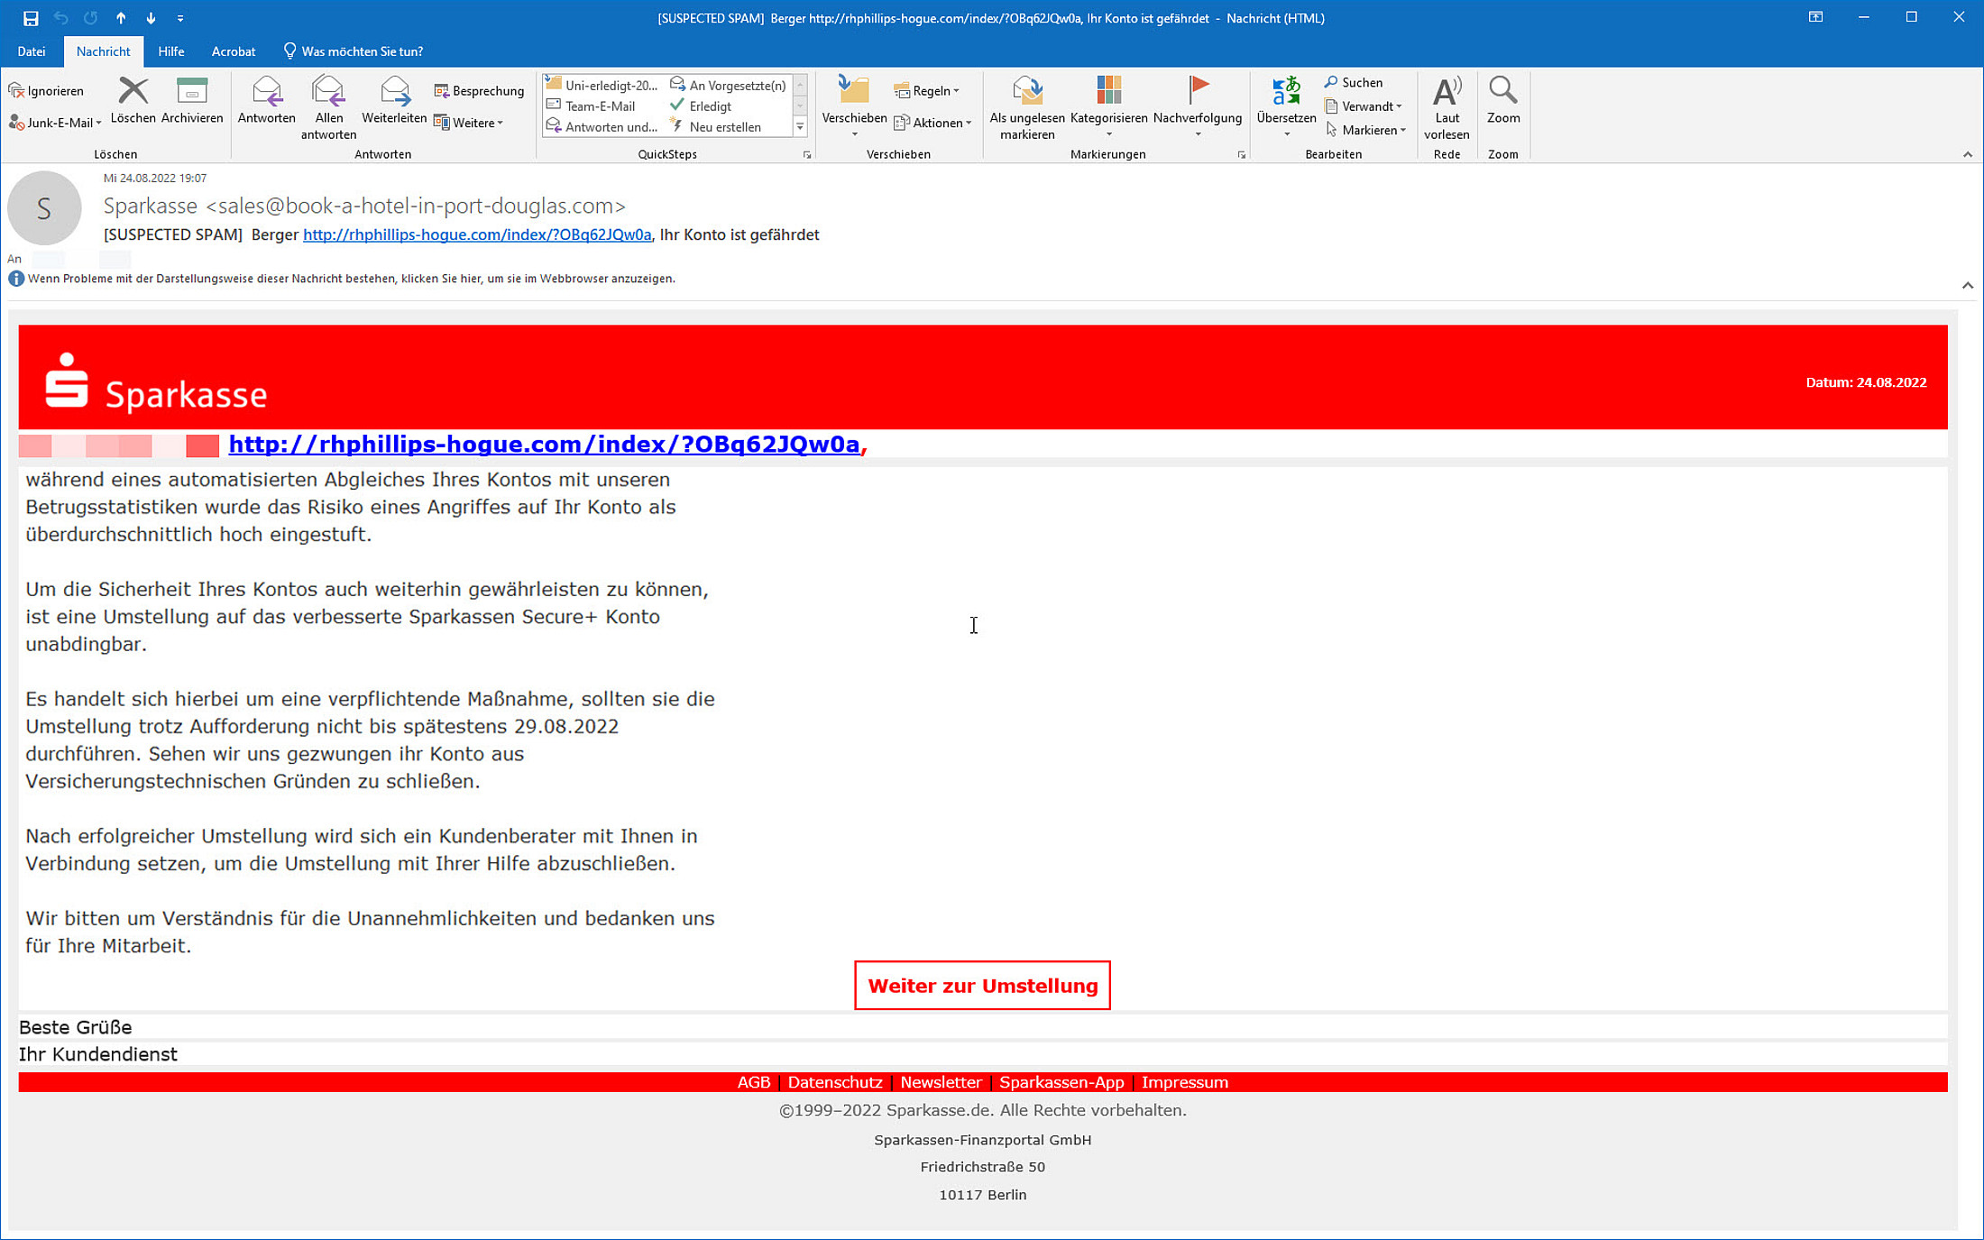Click the save icon in title bar
The height and width of the screenshot is (1240, 1984).
point(31,18)
